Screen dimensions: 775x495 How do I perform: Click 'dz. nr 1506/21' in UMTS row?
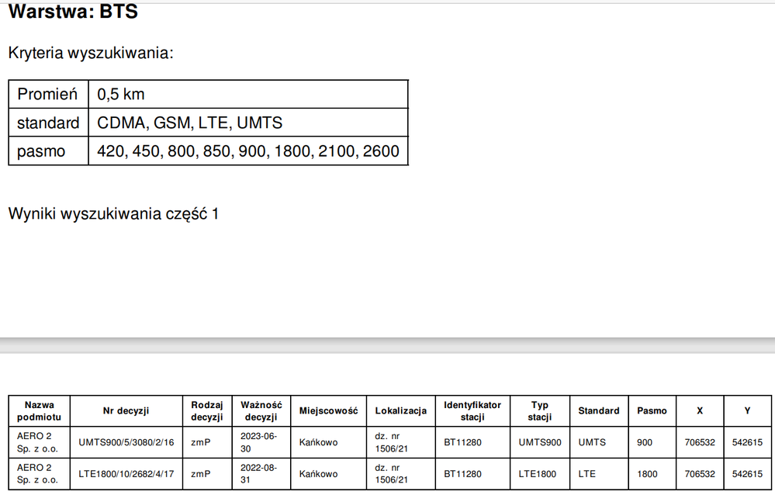pos(392,442)
